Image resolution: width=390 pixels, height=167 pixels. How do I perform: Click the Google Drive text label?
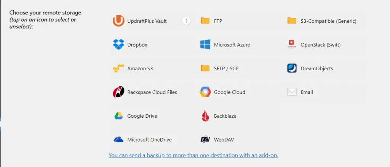pyautogui.click(x=142, y=116)
